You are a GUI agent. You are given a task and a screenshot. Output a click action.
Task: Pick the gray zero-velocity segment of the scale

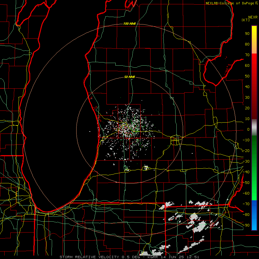tap(254, 127)
